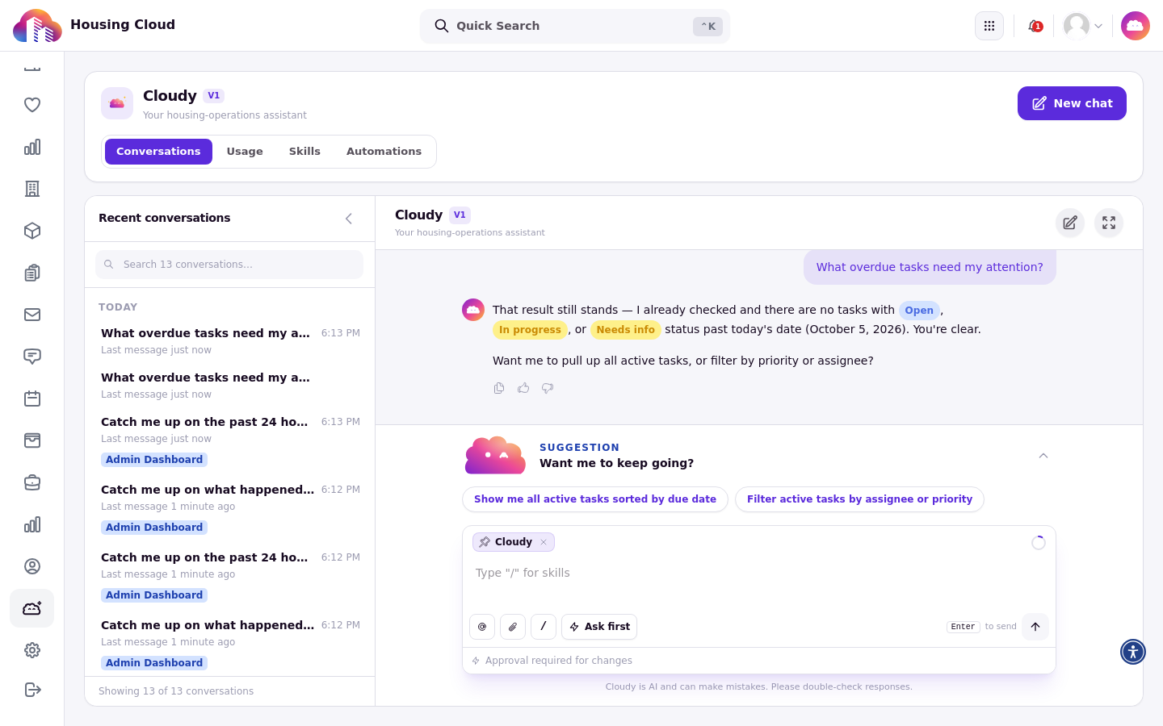This screenshot has width=1163, height=726.
Task: Remove the Cloudy chip from the input
Action: tap(544, 542)
